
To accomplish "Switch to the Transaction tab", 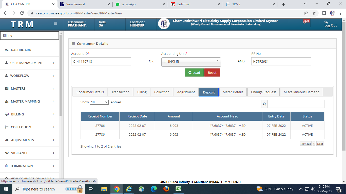I will [x=121, y=92].
